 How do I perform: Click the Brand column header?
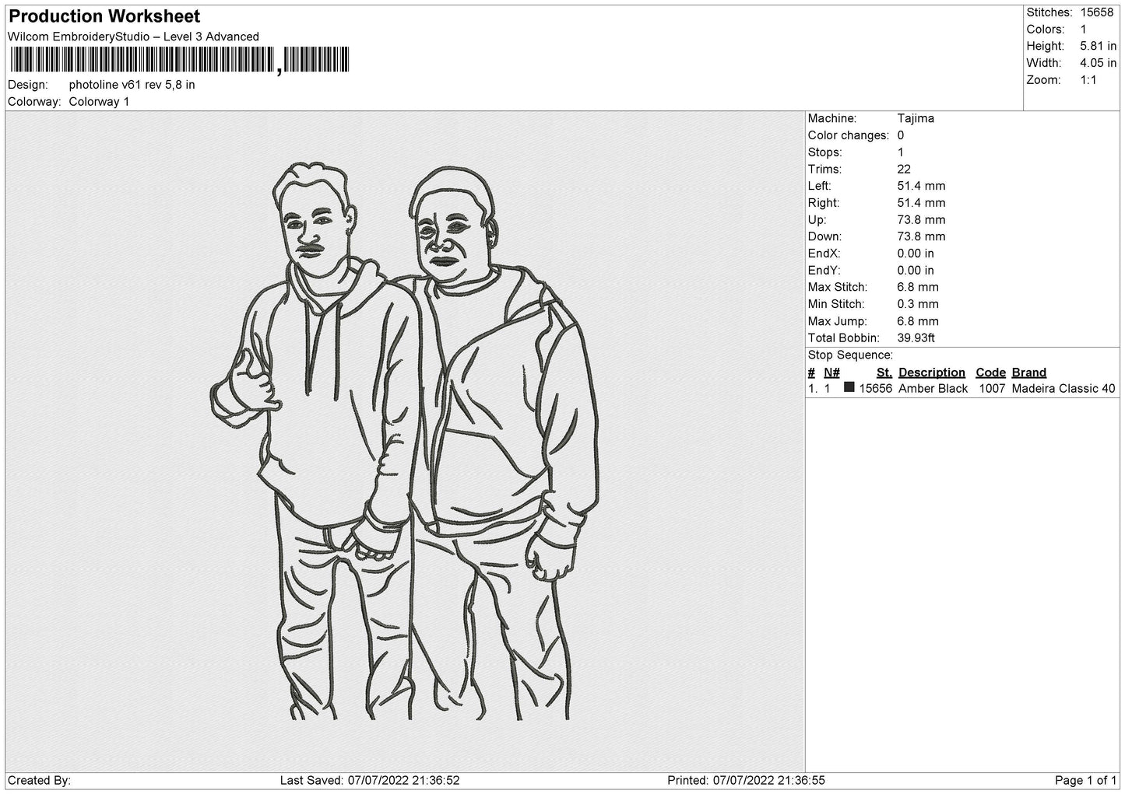(x=1029, y=373)
